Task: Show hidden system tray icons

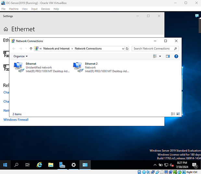Action: tap(155, 165)
